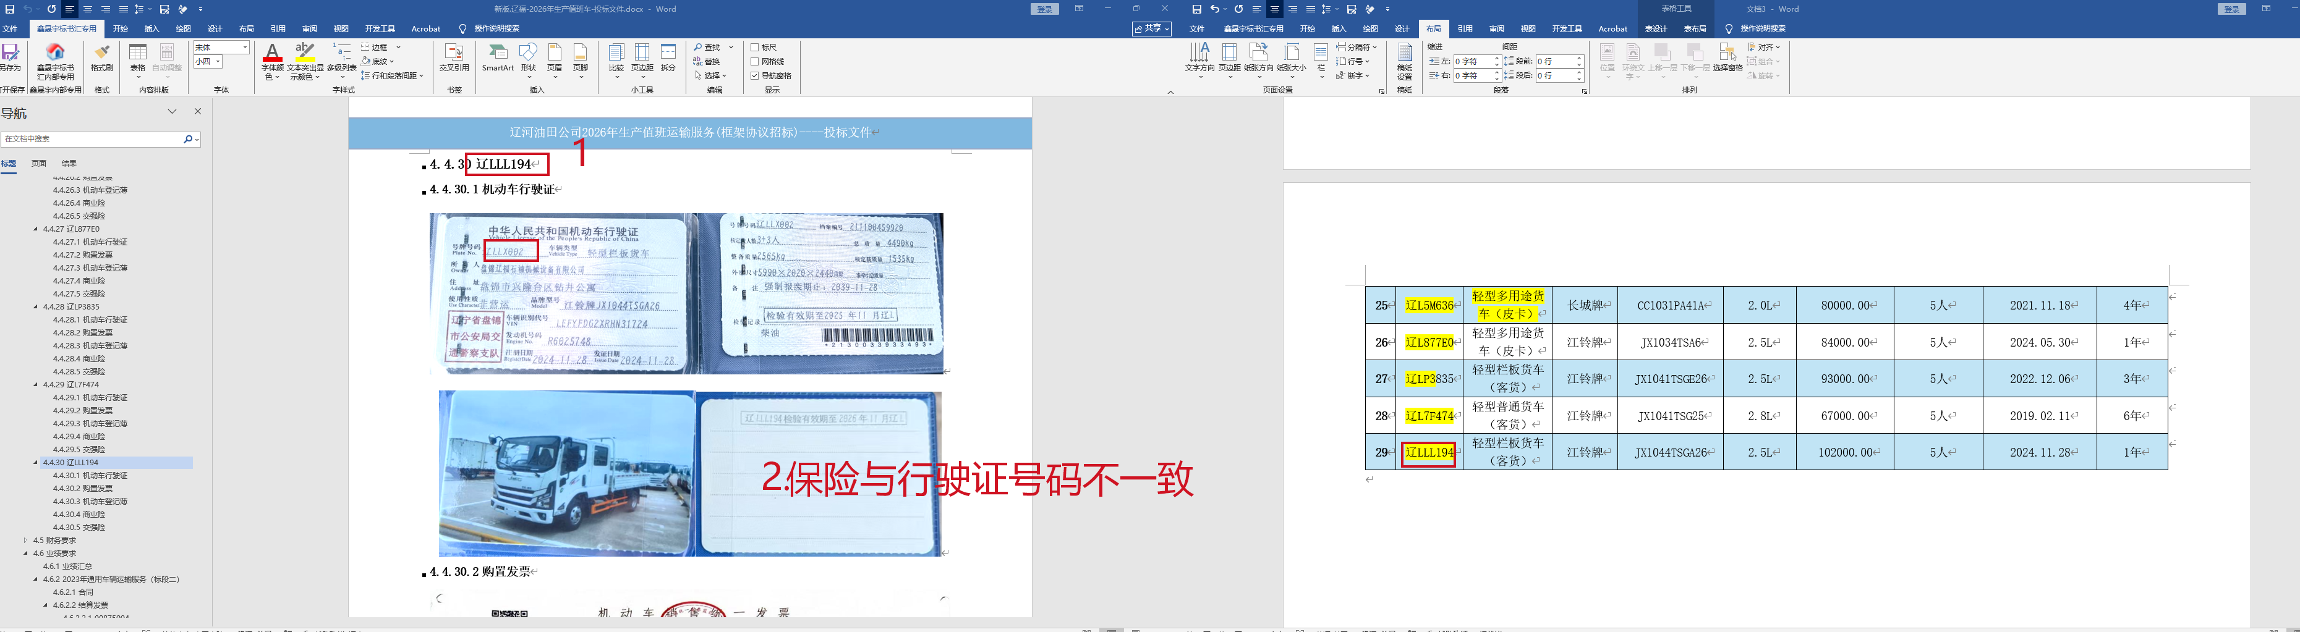Click the 共享 share button
The height and width of the screenshot is (632, 2300).
pyautogui.click(x=1152, y=28)
